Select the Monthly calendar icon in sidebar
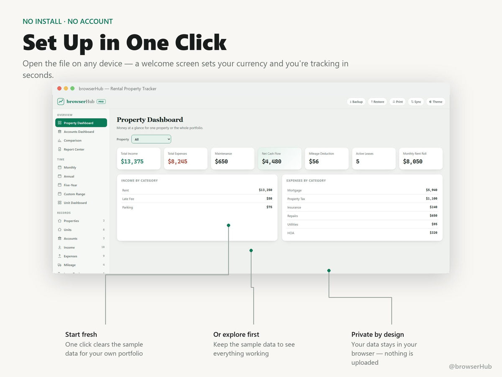The width and height of the screenshot is (502, 377). [x=59, y=168]
